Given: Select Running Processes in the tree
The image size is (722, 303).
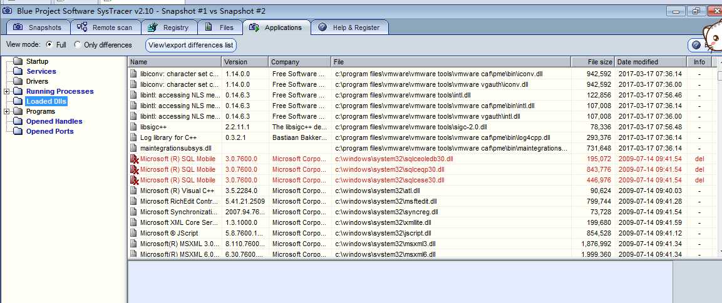Looking at the screenshot, I should coord(59,91).
